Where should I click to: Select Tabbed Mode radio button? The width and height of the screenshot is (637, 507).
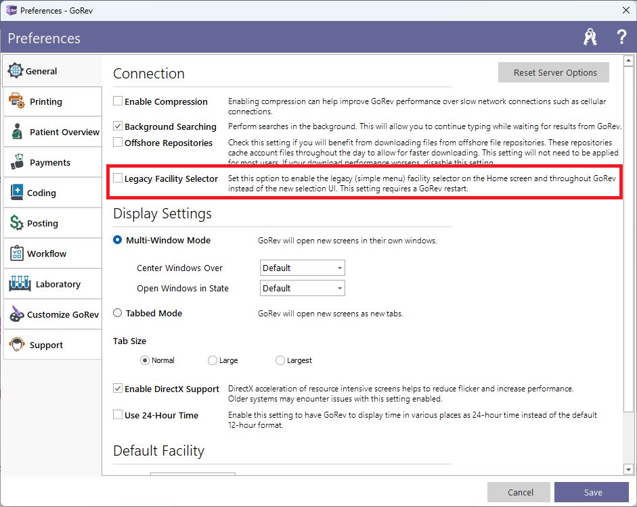pos(117,313)
